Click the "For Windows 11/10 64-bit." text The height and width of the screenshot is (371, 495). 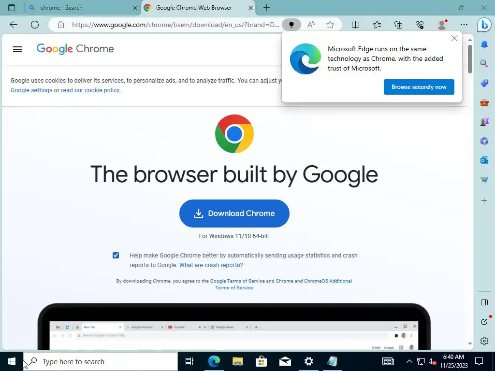234,236
